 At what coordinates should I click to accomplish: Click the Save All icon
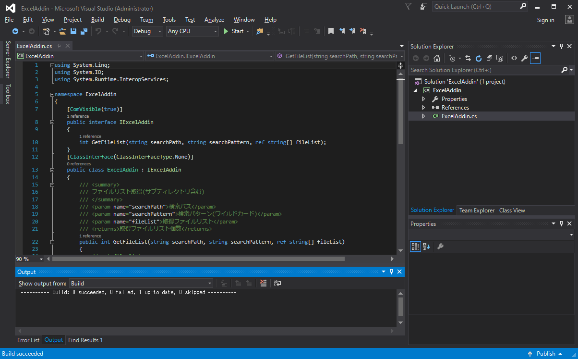point(84,31)
